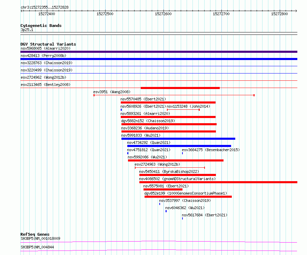Click the blue bar for nsv5991833
Image resolution: width=307 pixels, height=255 pixels.
pyautogui.click(x=178, y=139)
